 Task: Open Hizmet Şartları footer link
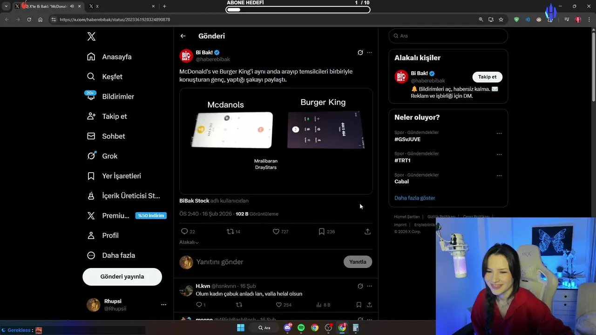tap(406, 217)
